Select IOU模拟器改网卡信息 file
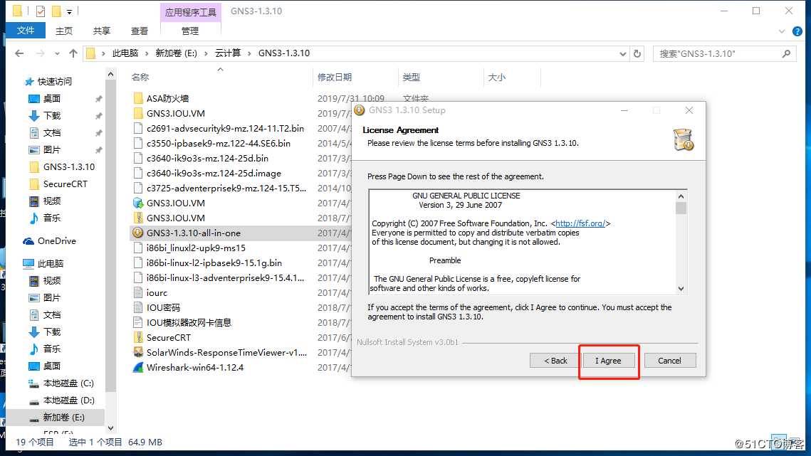 coord(189,322)
